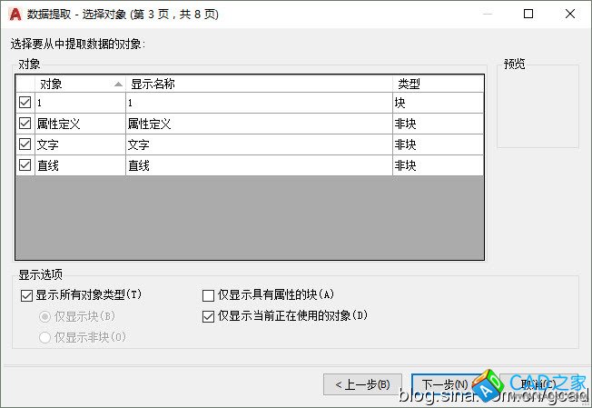592x408 pixels.
Task: Select the 直线 display name cell
Action: pyautogui.click(x=259, y=165)
